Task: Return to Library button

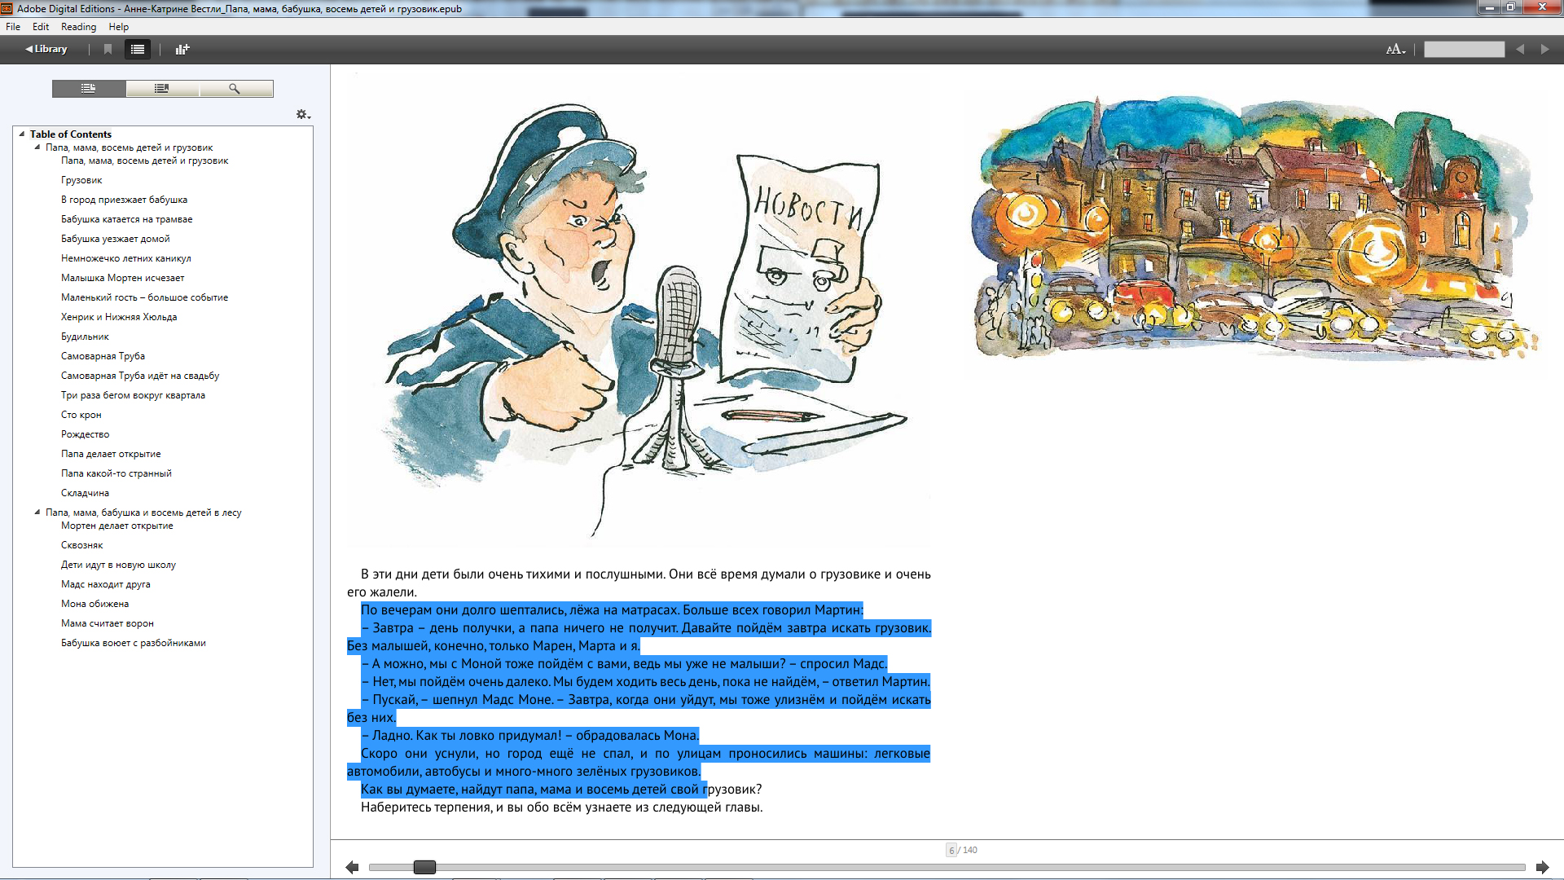Action: click(46, 49)
